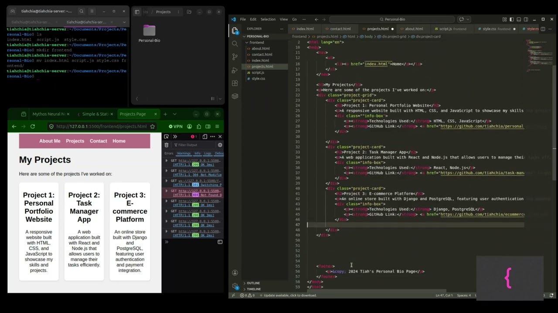Click the Home link on the page
The height and width of the screenshot is (313, 558).
pos(119,141)
